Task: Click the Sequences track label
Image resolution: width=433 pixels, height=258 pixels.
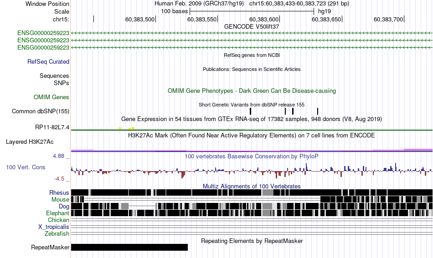Action: point(54,76)
